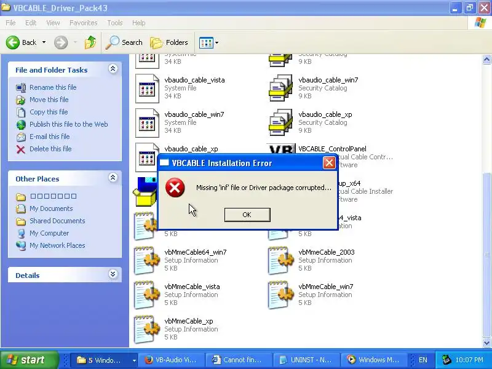
Task: Click the vertical scrollbar thumb
Action: 486,255
